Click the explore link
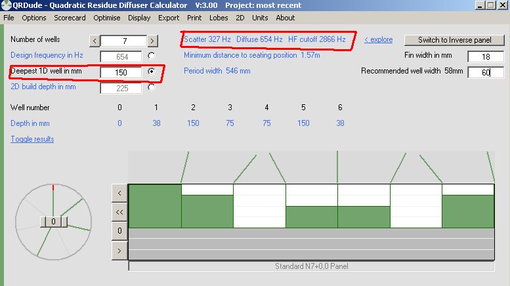The height and width of the screenshot is (286, 510). [x=378, y=39]
